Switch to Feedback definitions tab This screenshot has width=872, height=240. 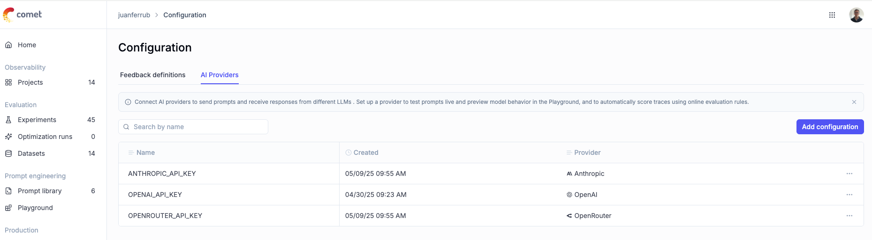(x=152, y=75)
